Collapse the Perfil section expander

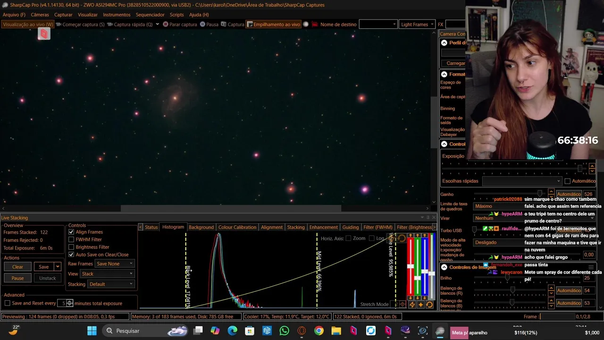pos(444,43)
